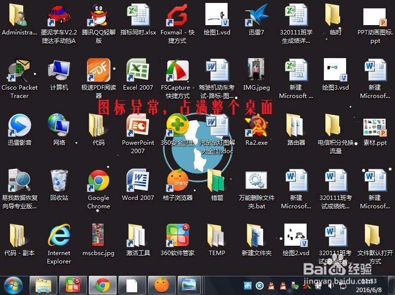Select the 绘图2.vsd Visio file
Screen dimensions: 395x295
tap(296, 235)
